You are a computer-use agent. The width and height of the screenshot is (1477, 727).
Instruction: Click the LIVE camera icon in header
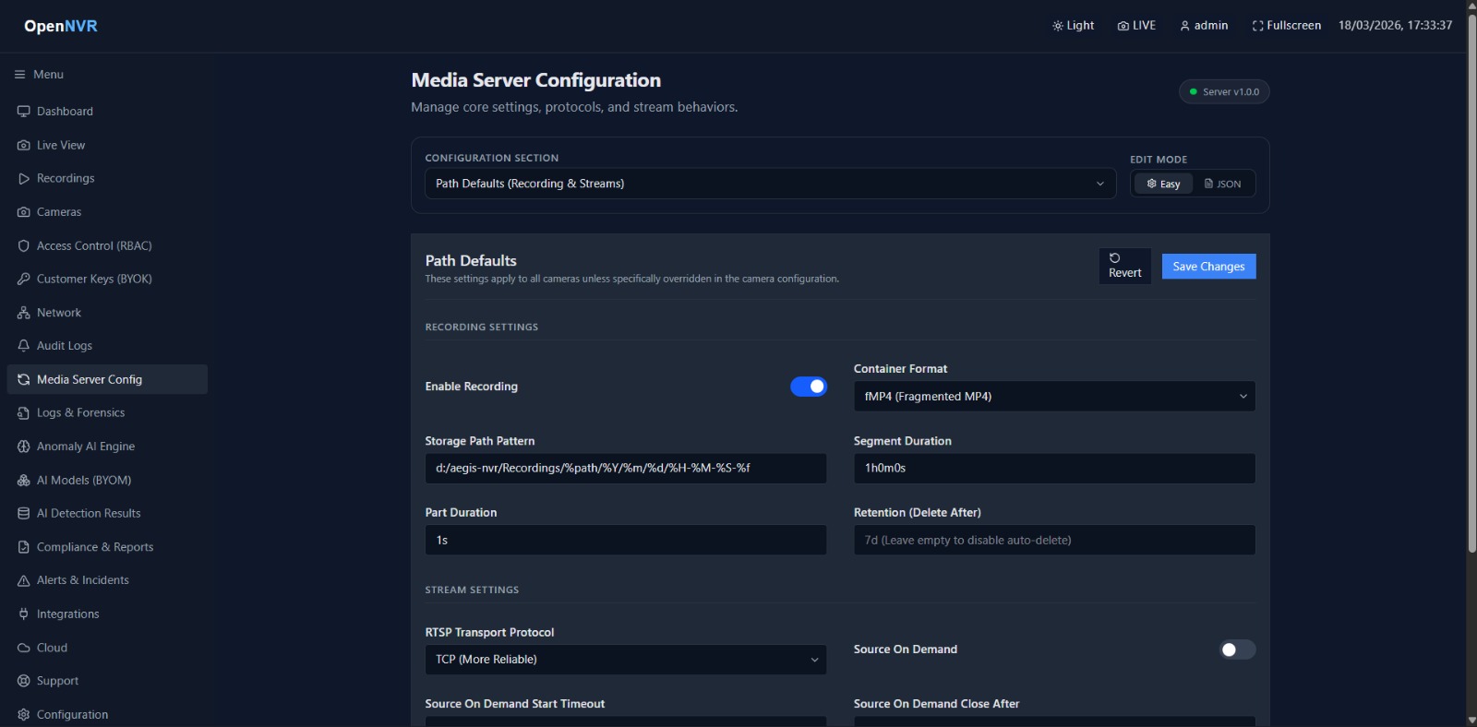click(x=1123, y=26)
